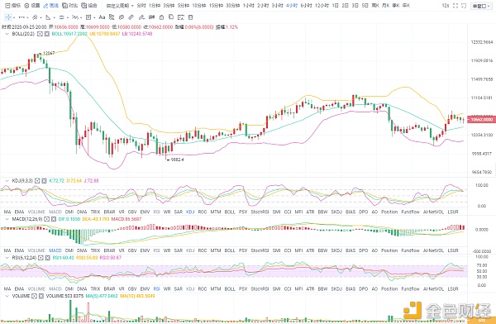Select the horizontal line drawing tool
This screenshot has width=496, height=324.
tap(21, 17)
